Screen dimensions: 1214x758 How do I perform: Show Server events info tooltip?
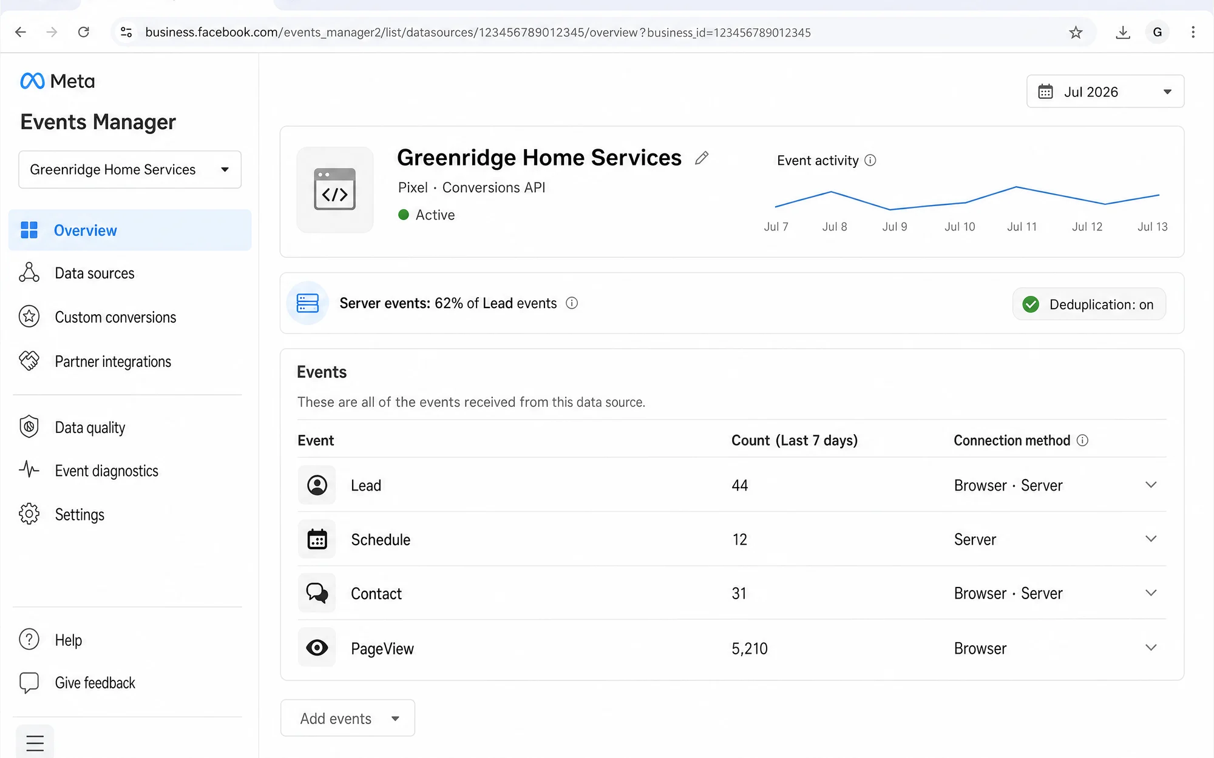[x=572, y=303]
